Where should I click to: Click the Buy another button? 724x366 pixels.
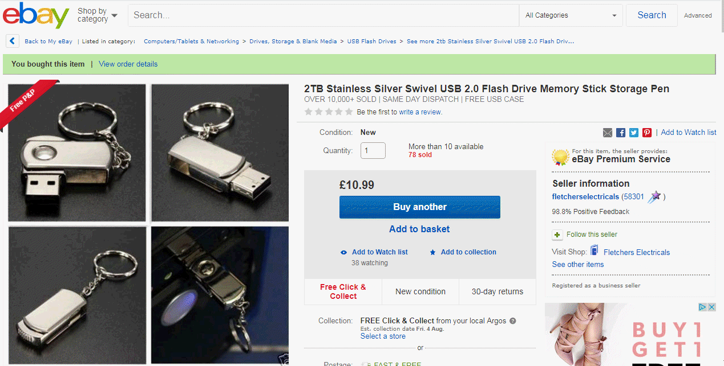419,207
